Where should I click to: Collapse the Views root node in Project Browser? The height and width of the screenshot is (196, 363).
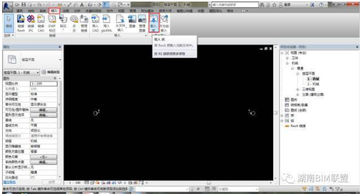(x=282, y=53)
